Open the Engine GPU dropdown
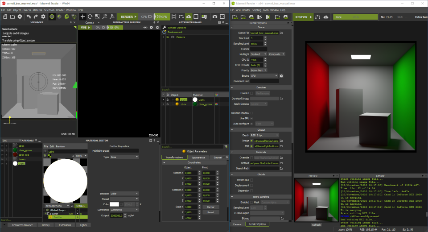 point(264,76)
